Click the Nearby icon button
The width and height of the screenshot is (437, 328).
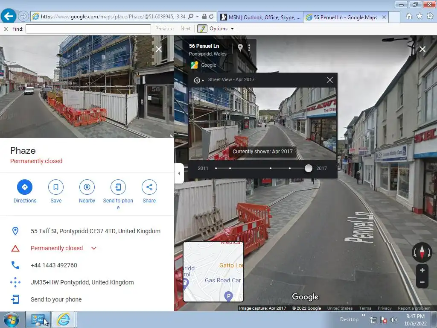[x=87, y=187]
